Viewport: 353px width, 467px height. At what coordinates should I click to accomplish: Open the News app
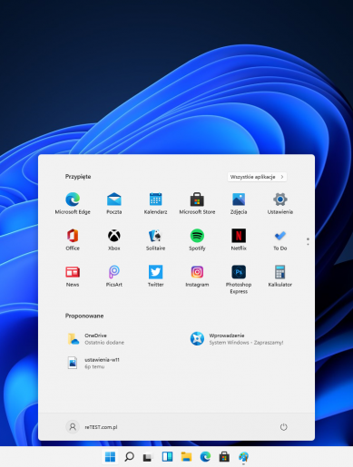coord(73,276)
